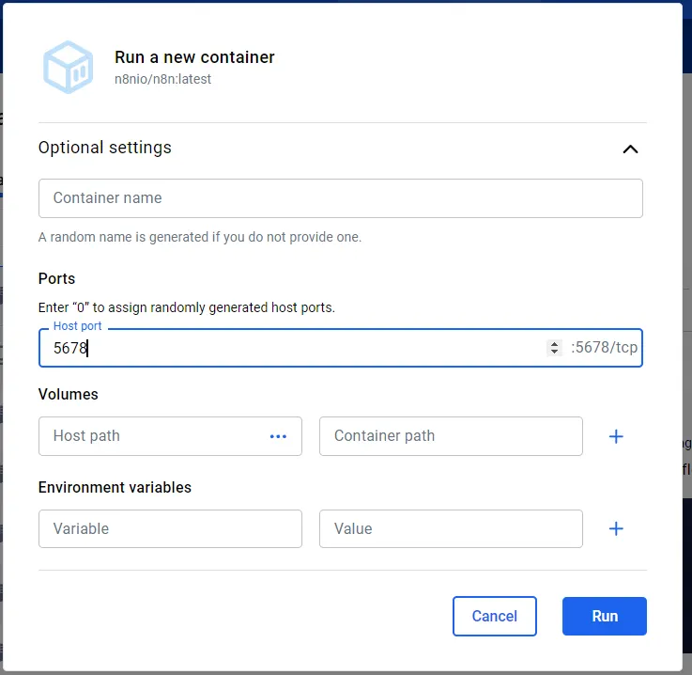Click the container cube icon

coord(68,67)
